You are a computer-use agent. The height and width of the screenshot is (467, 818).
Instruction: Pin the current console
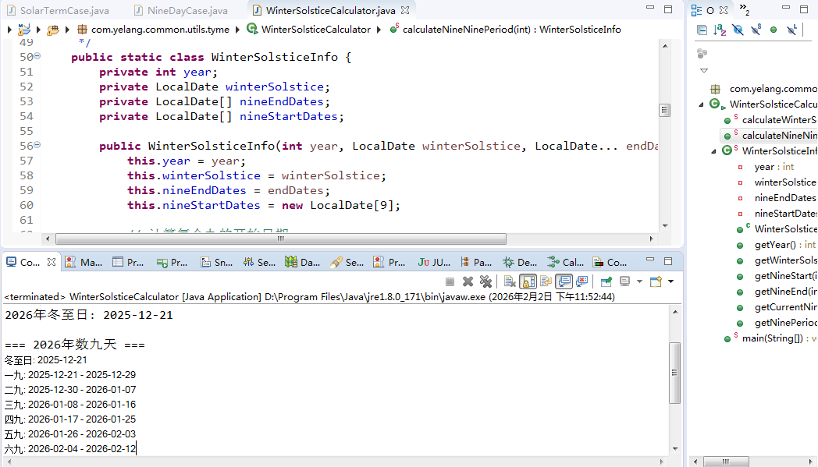pyautogui.click(x=606, y=282)
